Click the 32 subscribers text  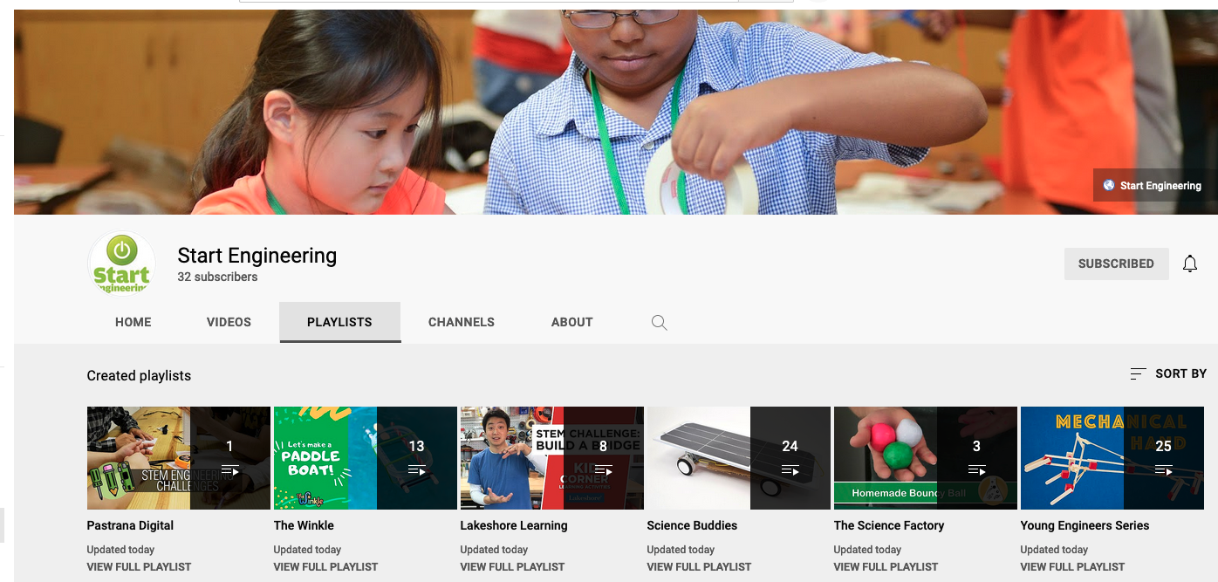[217, 277]
